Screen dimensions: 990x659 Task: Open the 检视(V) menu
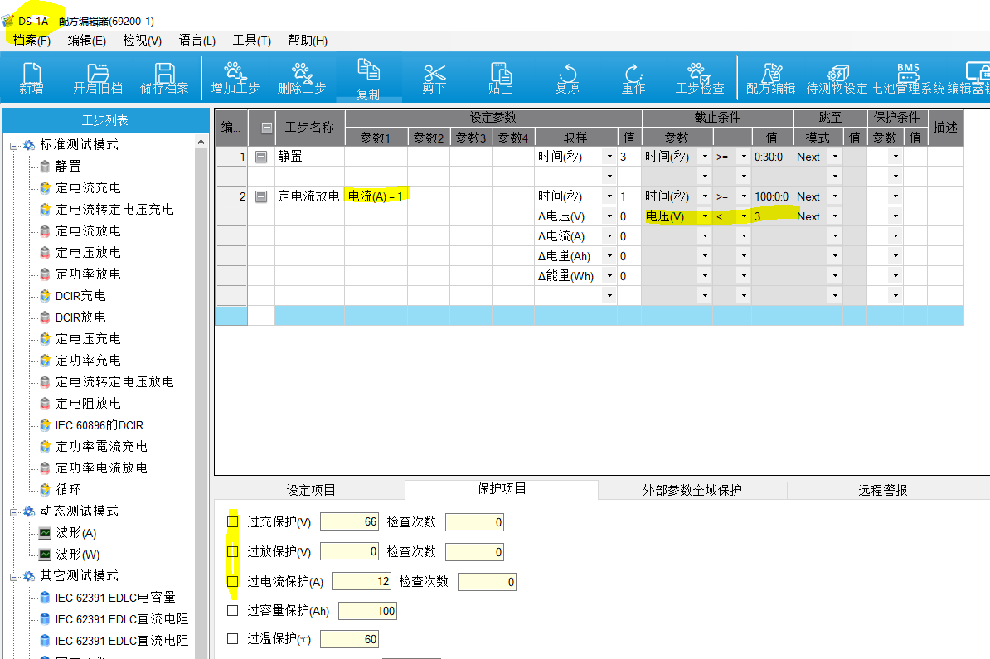pyautogui.click(x=142, y=41)
